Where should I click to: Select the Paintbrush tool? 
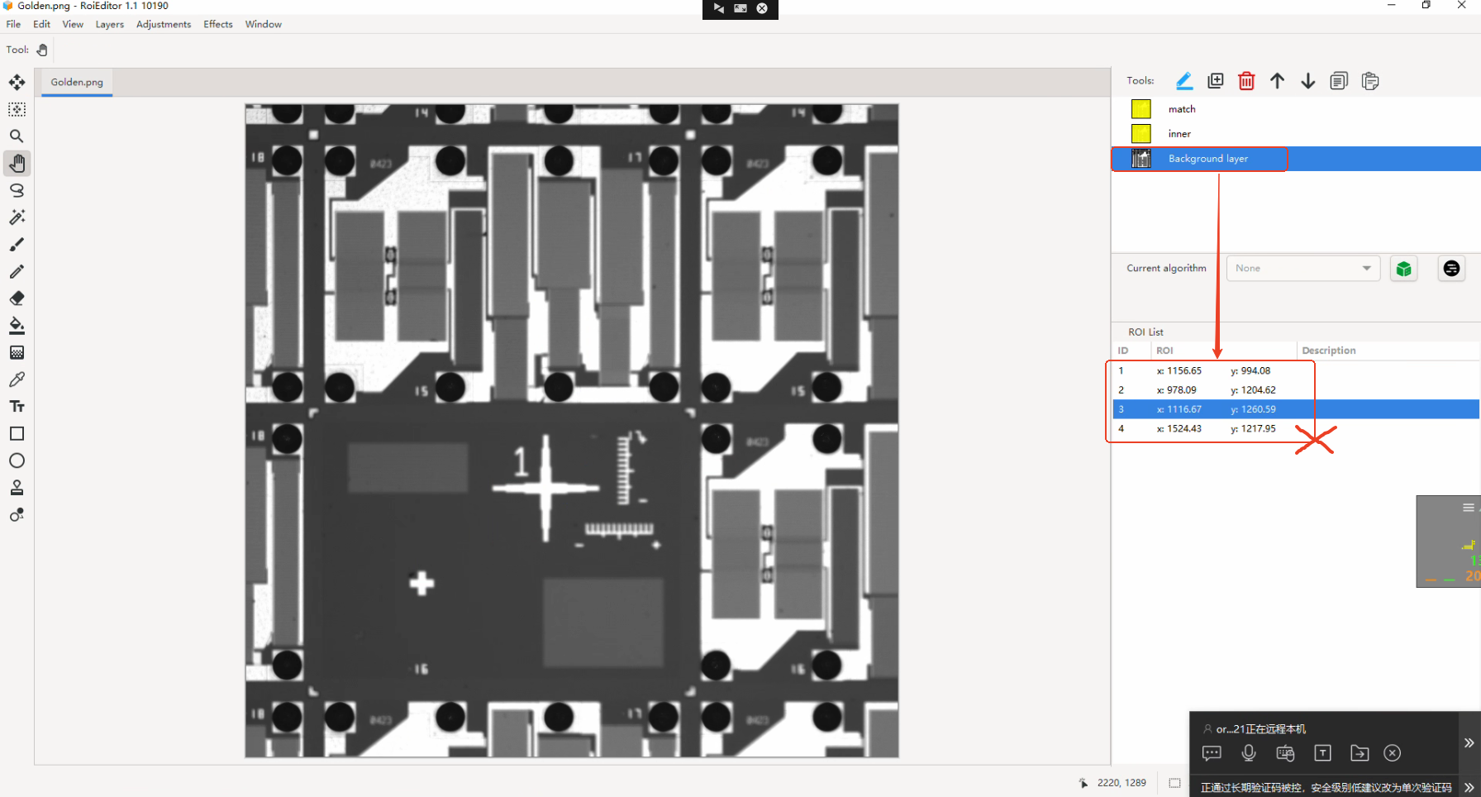pyautogui.click(x=17, y=244)
